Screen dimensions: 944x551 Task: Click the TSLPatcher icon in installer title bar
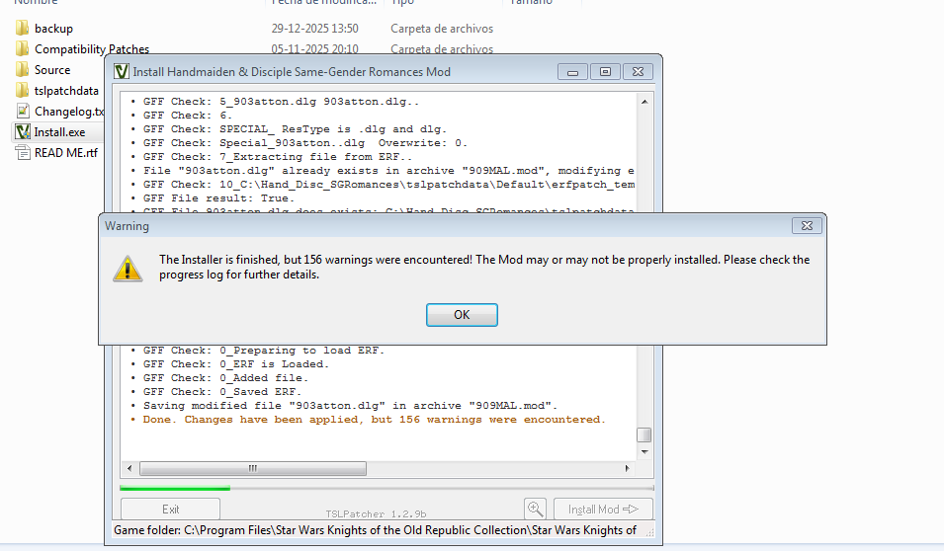click(x=122, y=71)
